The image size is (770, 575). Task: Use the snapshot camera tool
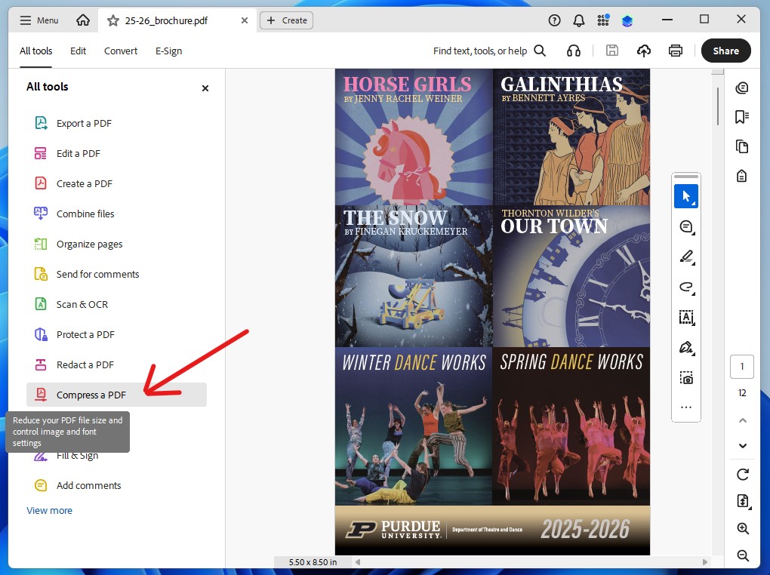click(x=685, y=377)
